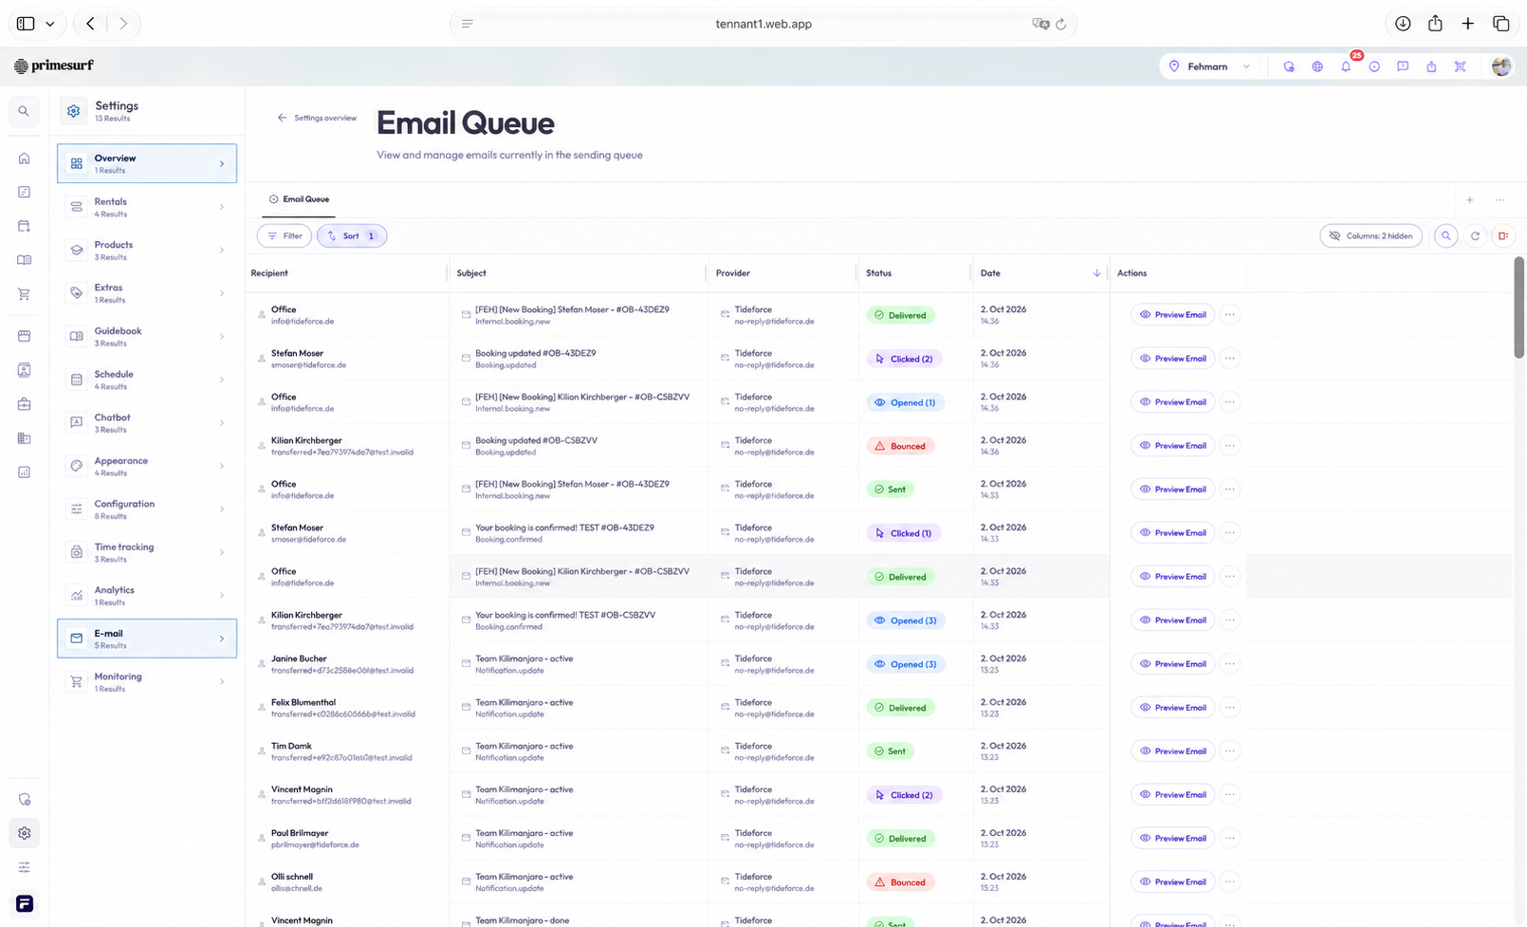Open the calendar-plus icon in left rail
The width and height of the screenshot is (1527, 927).
click(24, 226)
